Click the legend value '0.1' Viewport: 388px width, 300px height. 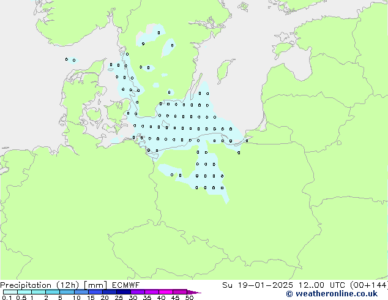click(x=7, y=298)
